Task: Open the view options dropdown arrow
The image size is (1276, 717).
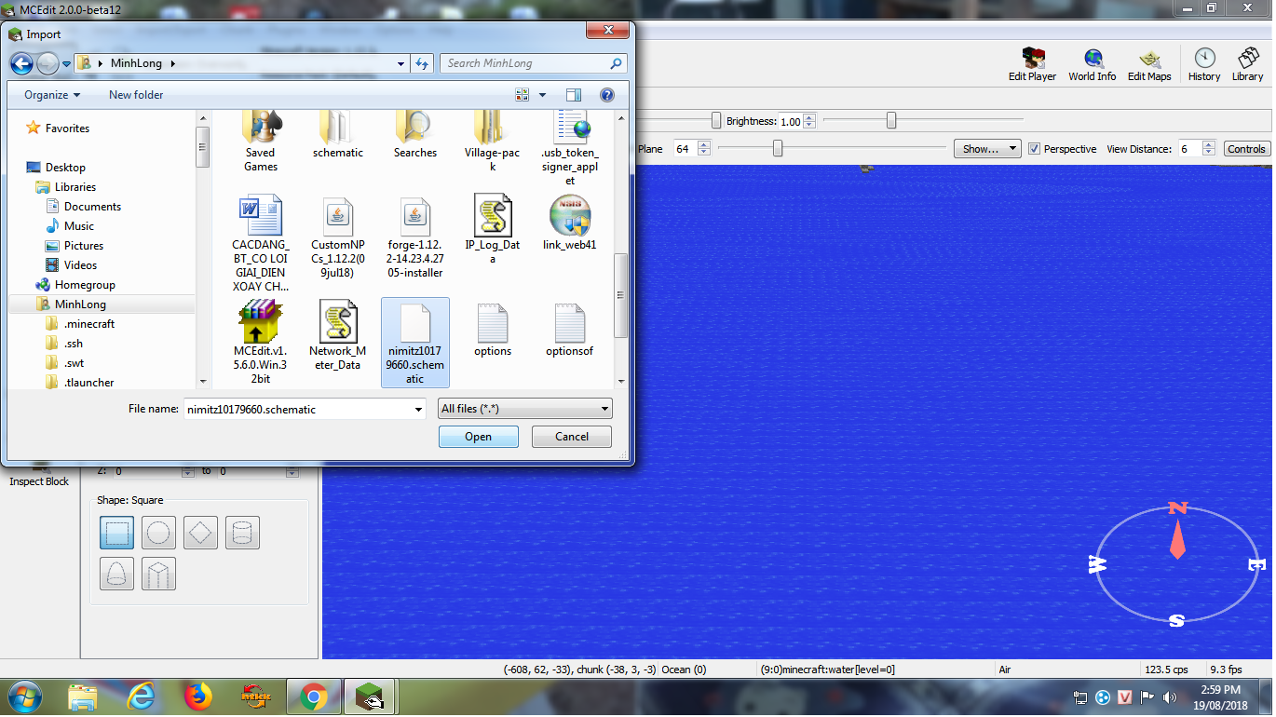Action: (543, 95)
